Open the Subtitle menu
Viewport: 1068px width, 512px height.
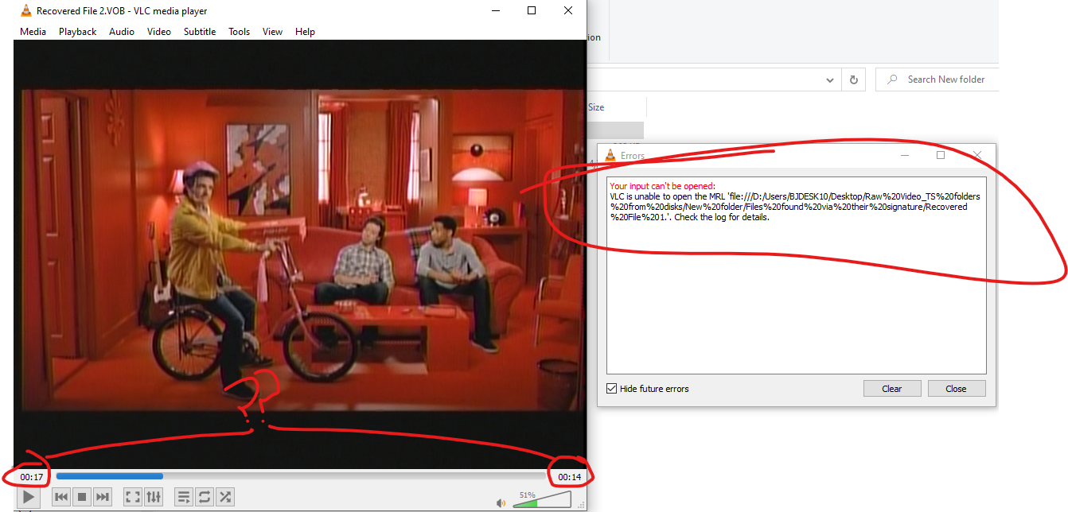200,32
